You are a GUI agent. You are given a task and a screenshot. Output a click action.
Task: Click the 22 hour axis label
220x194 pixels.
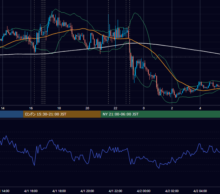(115, 108)
